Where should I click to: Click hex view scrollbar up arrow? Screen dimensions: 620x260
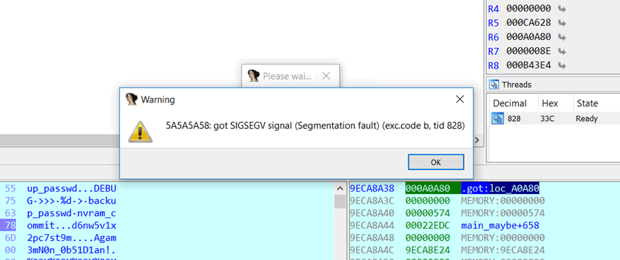[x=340, y=188]
